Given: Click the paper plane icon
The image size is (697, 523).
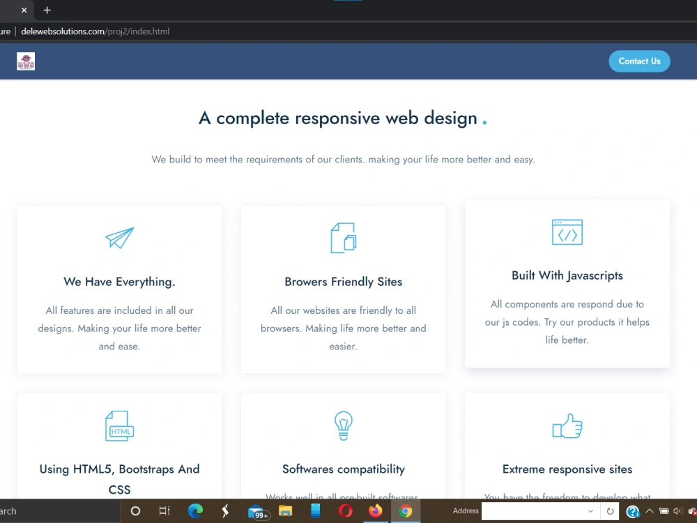Looking at the screenshot, I should pyautogui.click(x=120, y=238).
